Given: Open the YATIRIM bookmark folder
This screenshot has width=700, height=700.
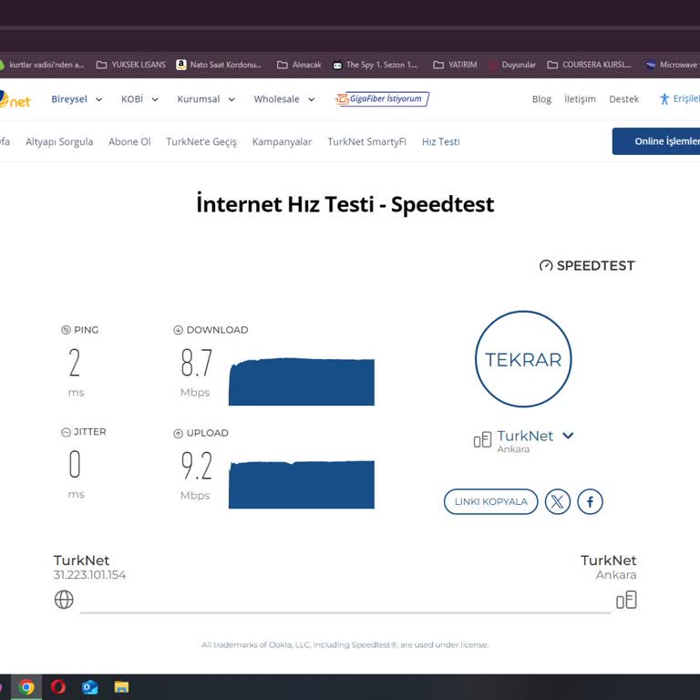Looking at the screenshot, I should coord(455,65).
